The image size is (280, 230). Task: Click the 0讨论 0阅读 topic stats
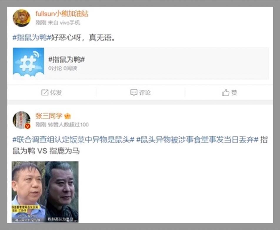click(63, 68)
